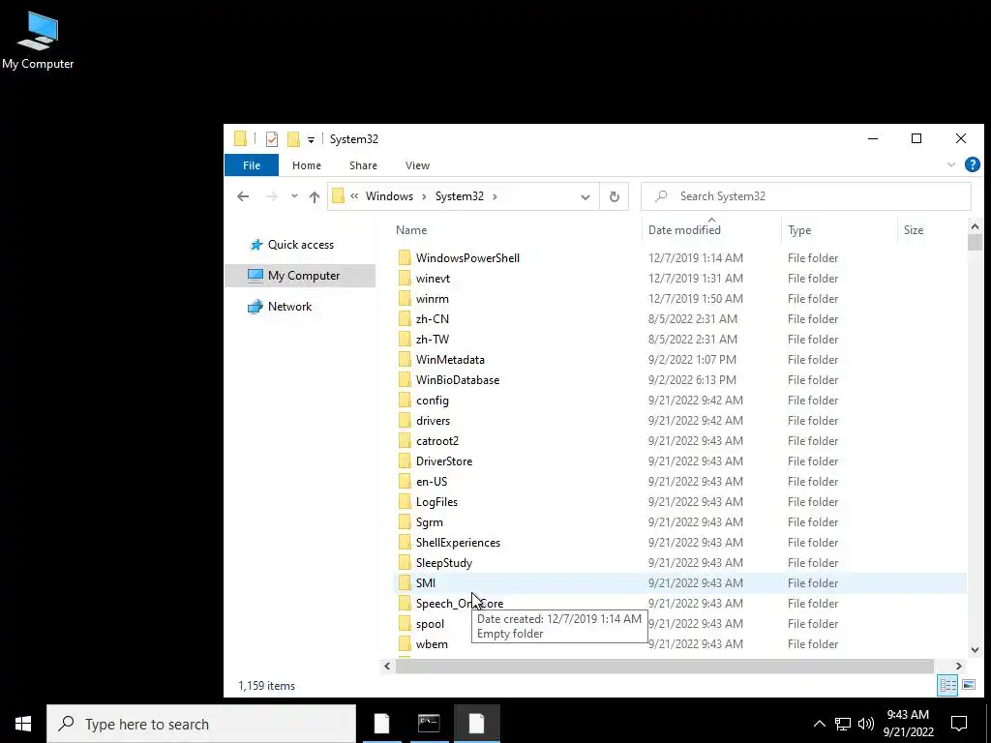Expand the double-chevron before Windows breadcrumb
The height and width of the screenshot is (743, 991).
354,196
